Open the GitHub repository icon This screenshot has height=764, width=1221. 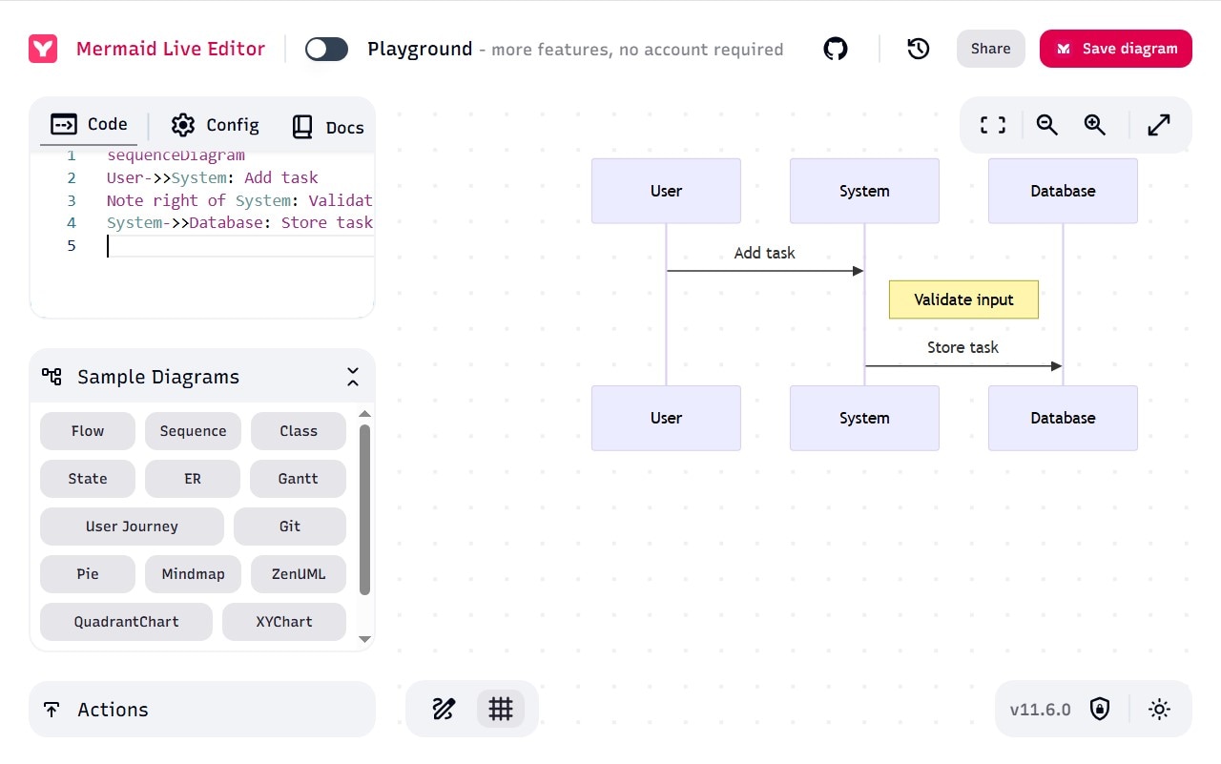[836, 49]
